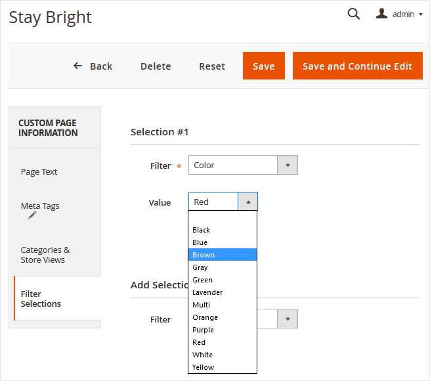Screen dimensions: 430x381
Task: Go back using the Back arrow
Action: coord(93,66)
